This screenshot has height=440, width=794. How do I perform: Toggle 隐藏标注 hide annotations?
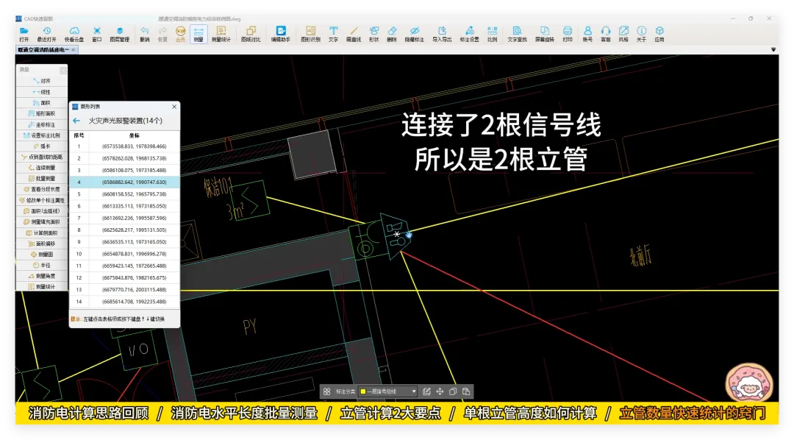(414, 34)
